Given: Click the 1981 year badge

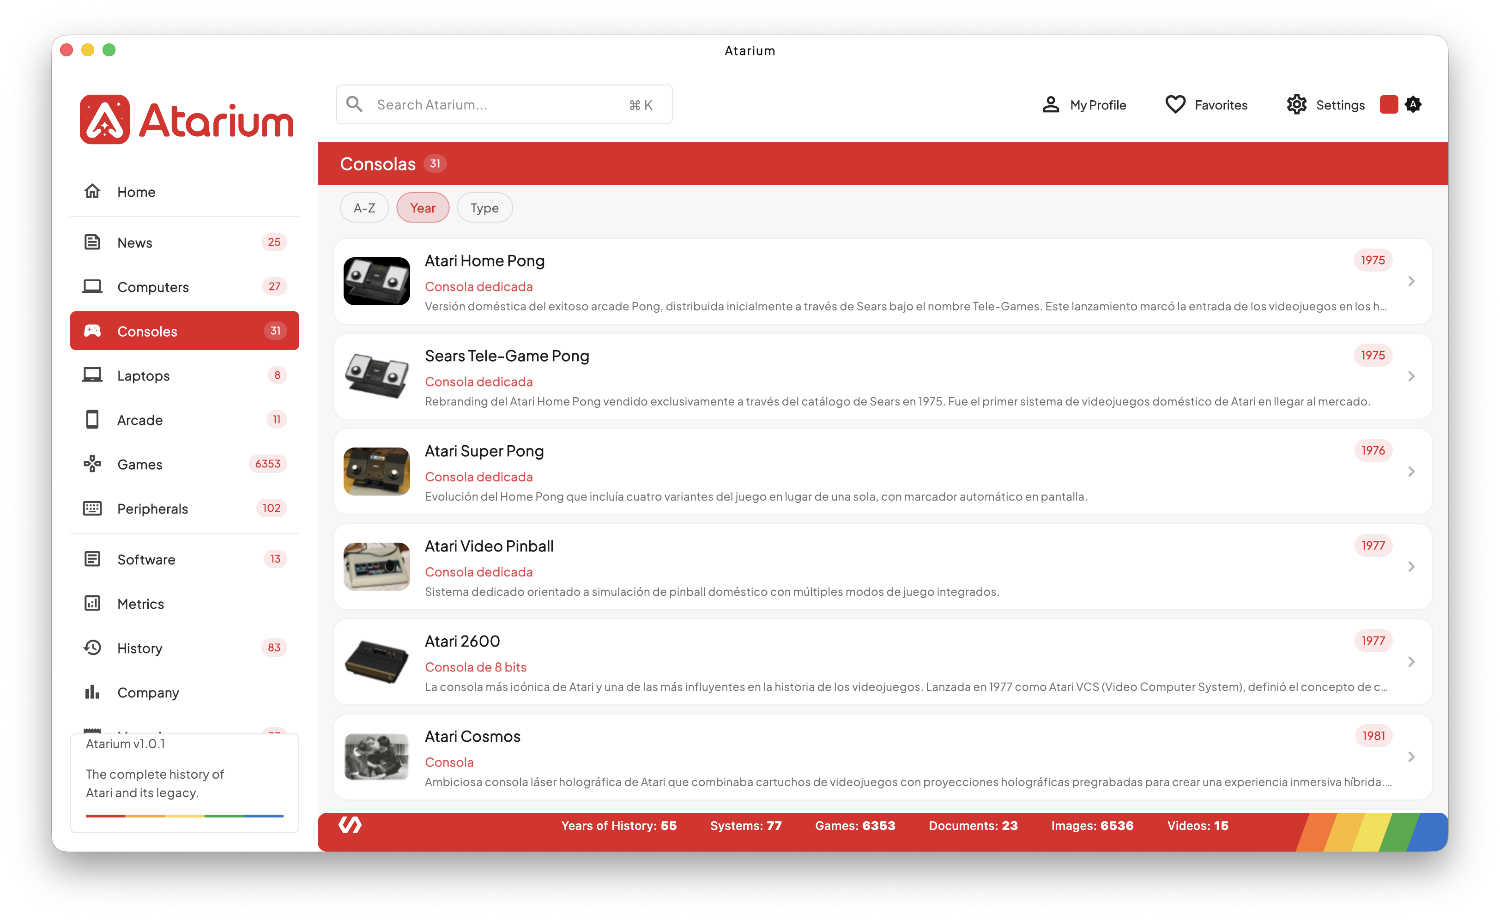Looking at the screenshot, I should click(x=1373, y=736).
